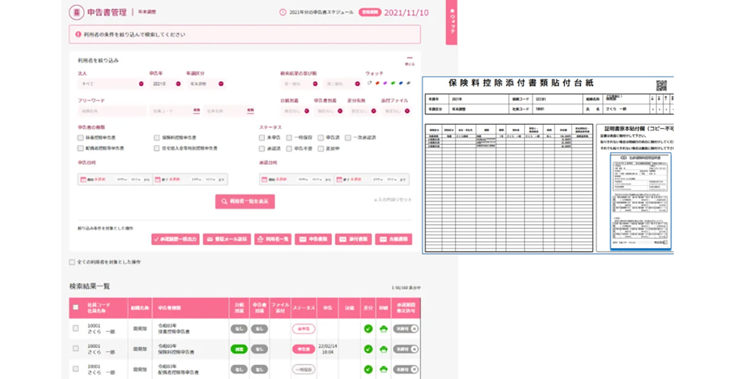Click the green check in 扶養控除申告書 row
Image resolution: width=735 pixels, height=379 pixels.
(368, 329)
